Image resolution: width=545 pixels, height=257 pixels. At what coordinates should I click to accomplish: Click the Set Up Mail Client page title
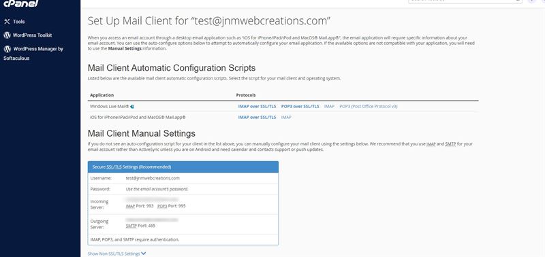coord(208,21)
